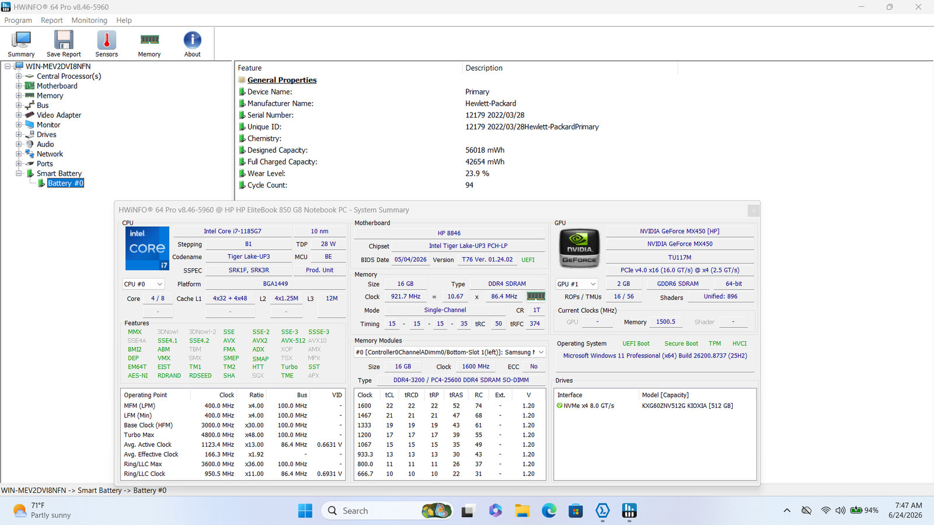Open the Monitoring menu
Image resolution: width=934 pixels, height=525 pixels.
pyautogui.click(x=89, y=20)
